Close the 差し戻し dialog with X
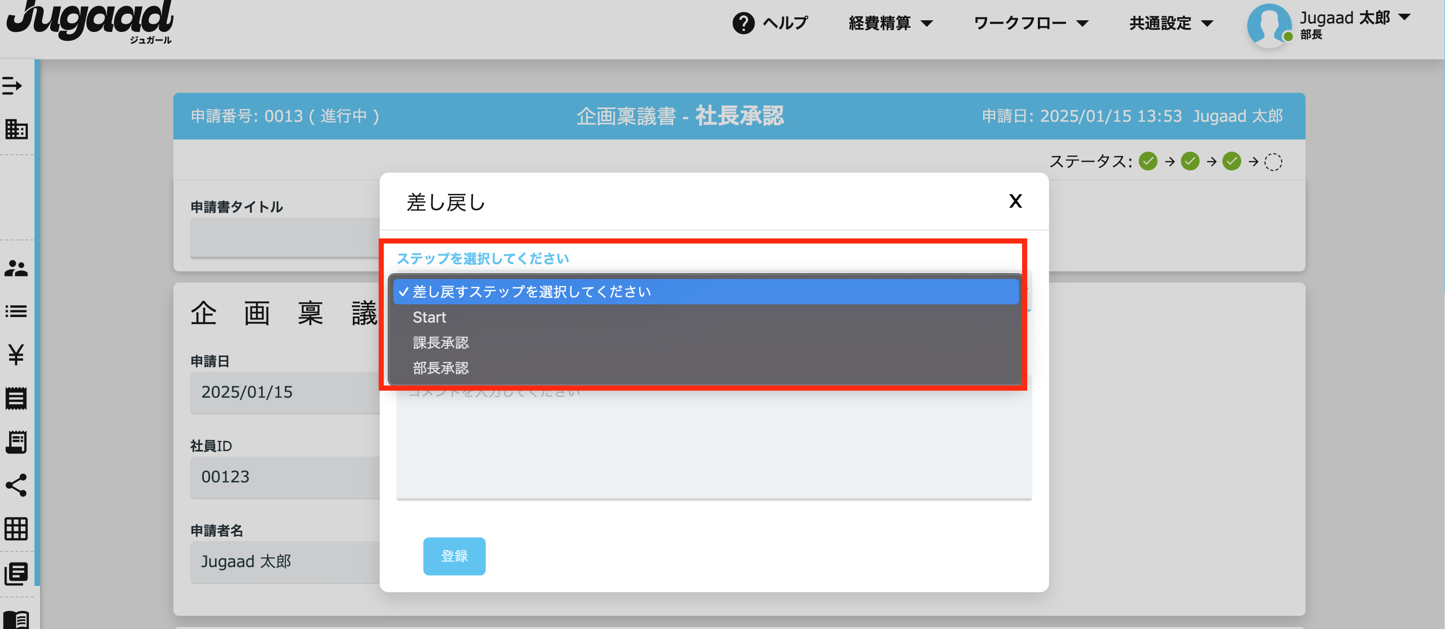The image size is (1445, 629). pyautogui.click(x=1016, y=201)
